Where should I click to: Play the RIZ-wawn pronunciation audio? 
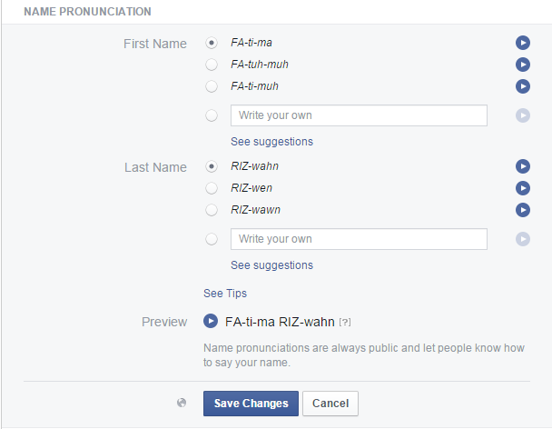[523, 210]
